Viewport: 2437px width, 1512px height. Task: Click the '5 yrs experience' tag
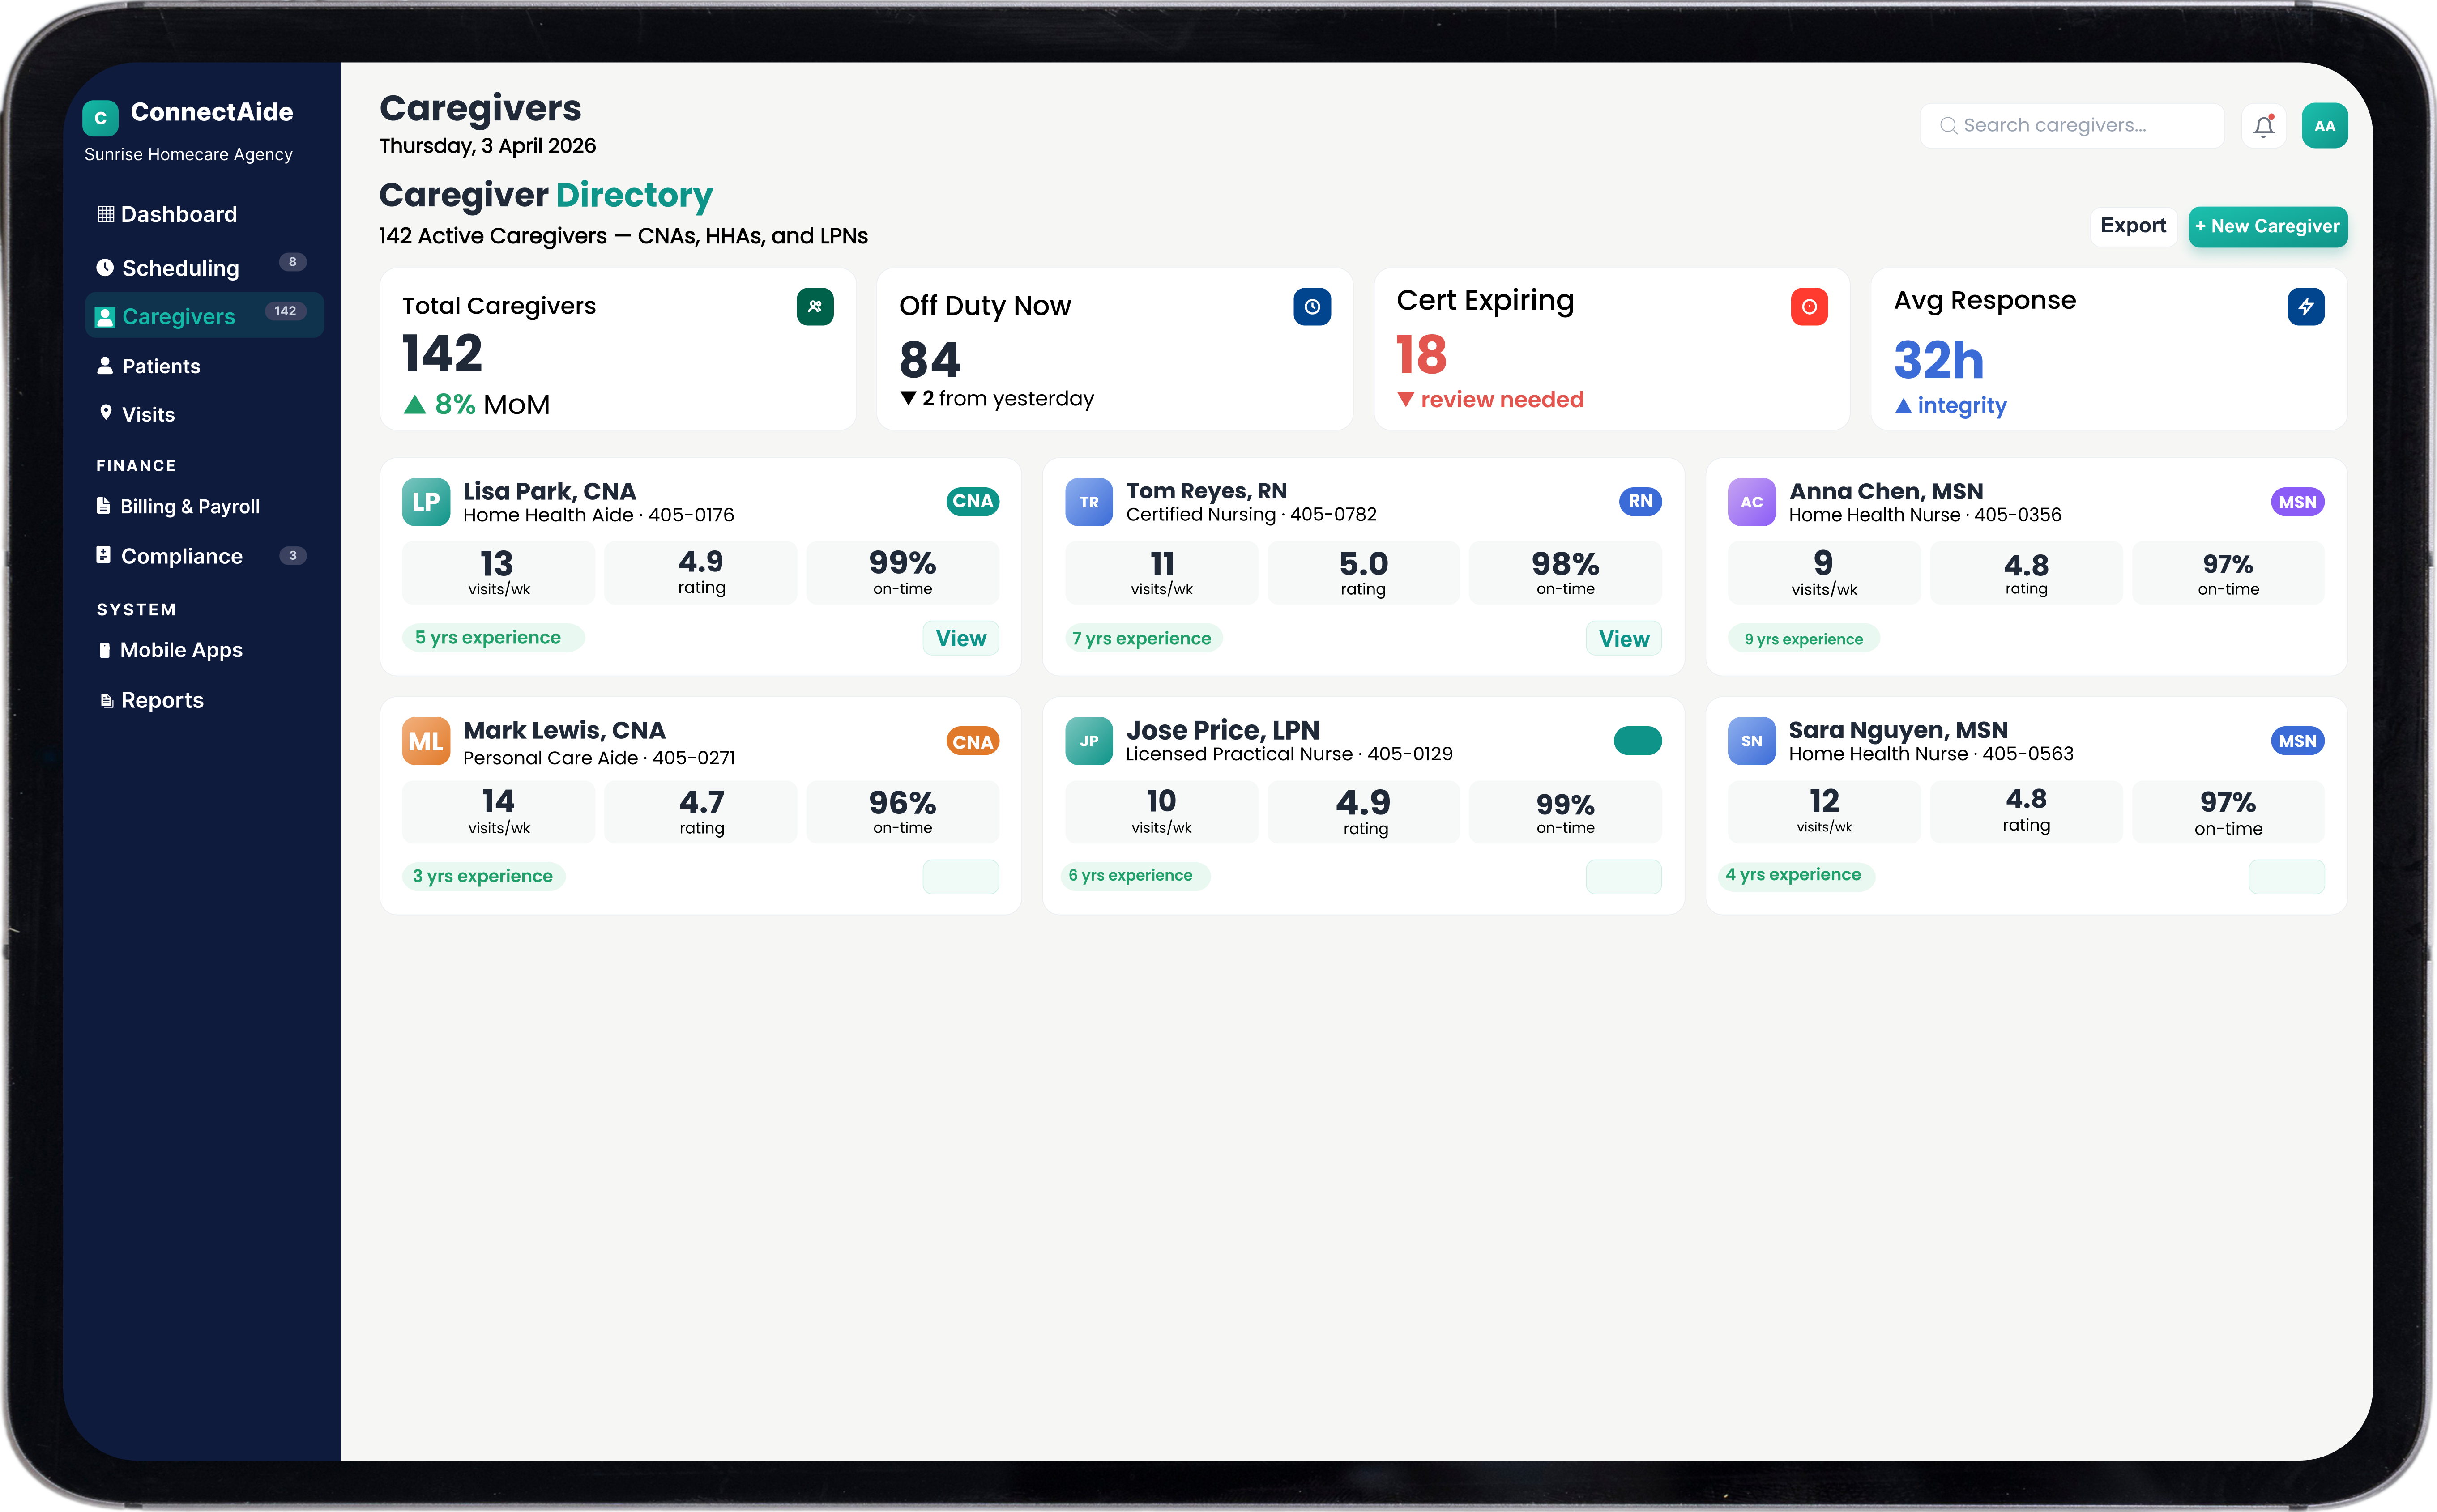click(493, 638)
